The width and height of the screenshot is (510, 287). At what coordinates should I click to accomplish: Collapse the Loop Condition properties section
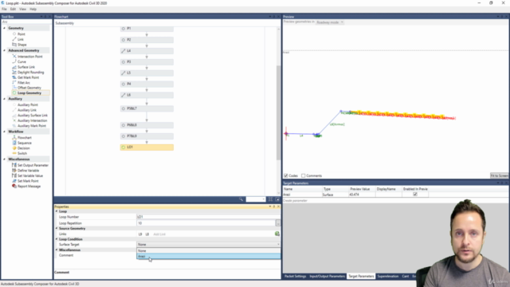[57, 239]
